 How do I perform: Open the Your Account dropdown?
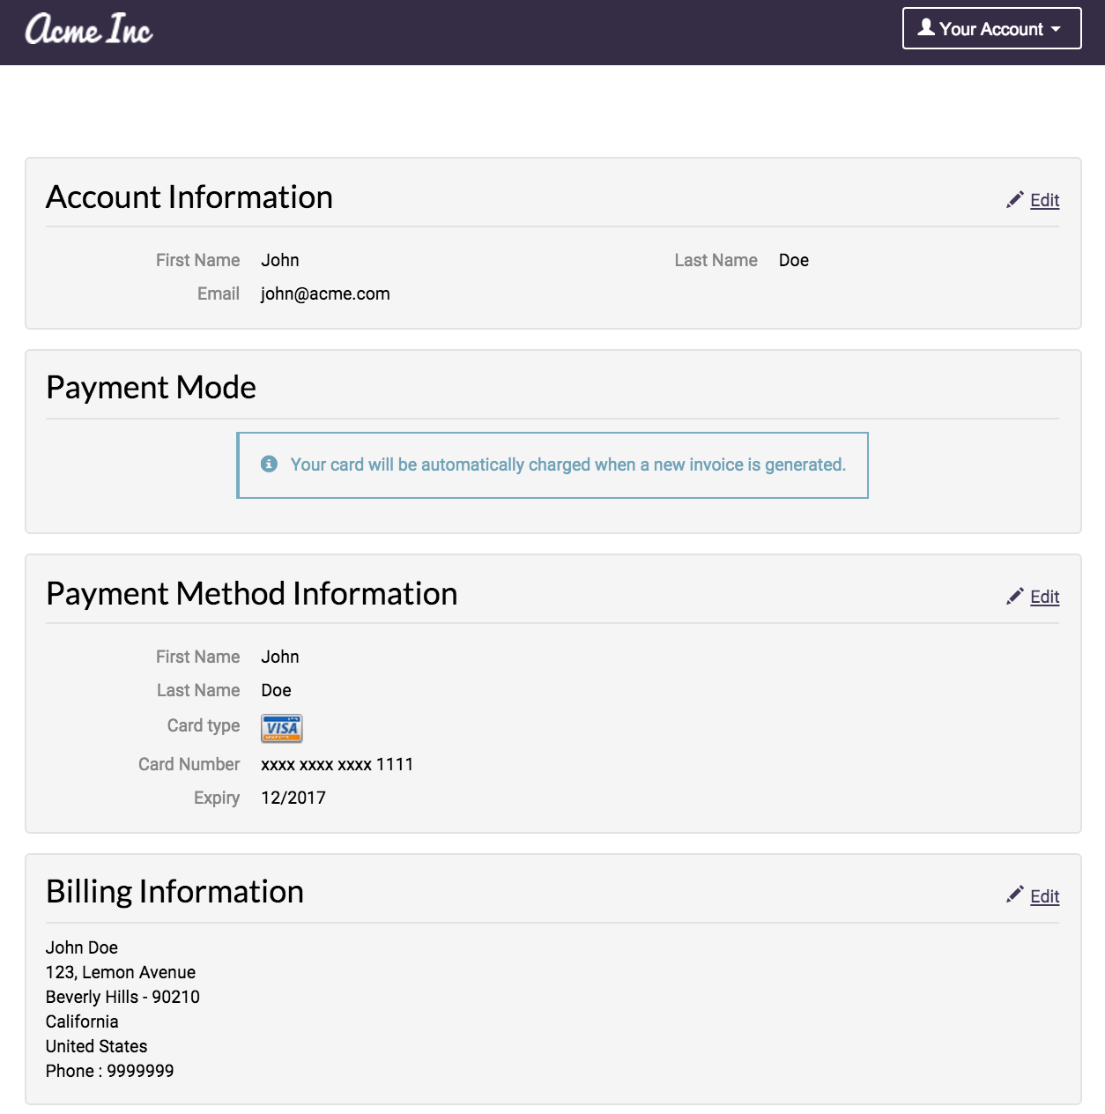[x=991, y=29]
